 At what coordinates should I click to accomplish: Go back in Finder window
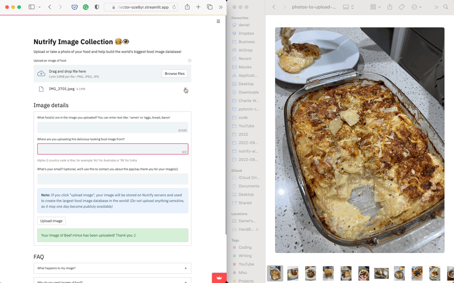click(x=274, y=7)
